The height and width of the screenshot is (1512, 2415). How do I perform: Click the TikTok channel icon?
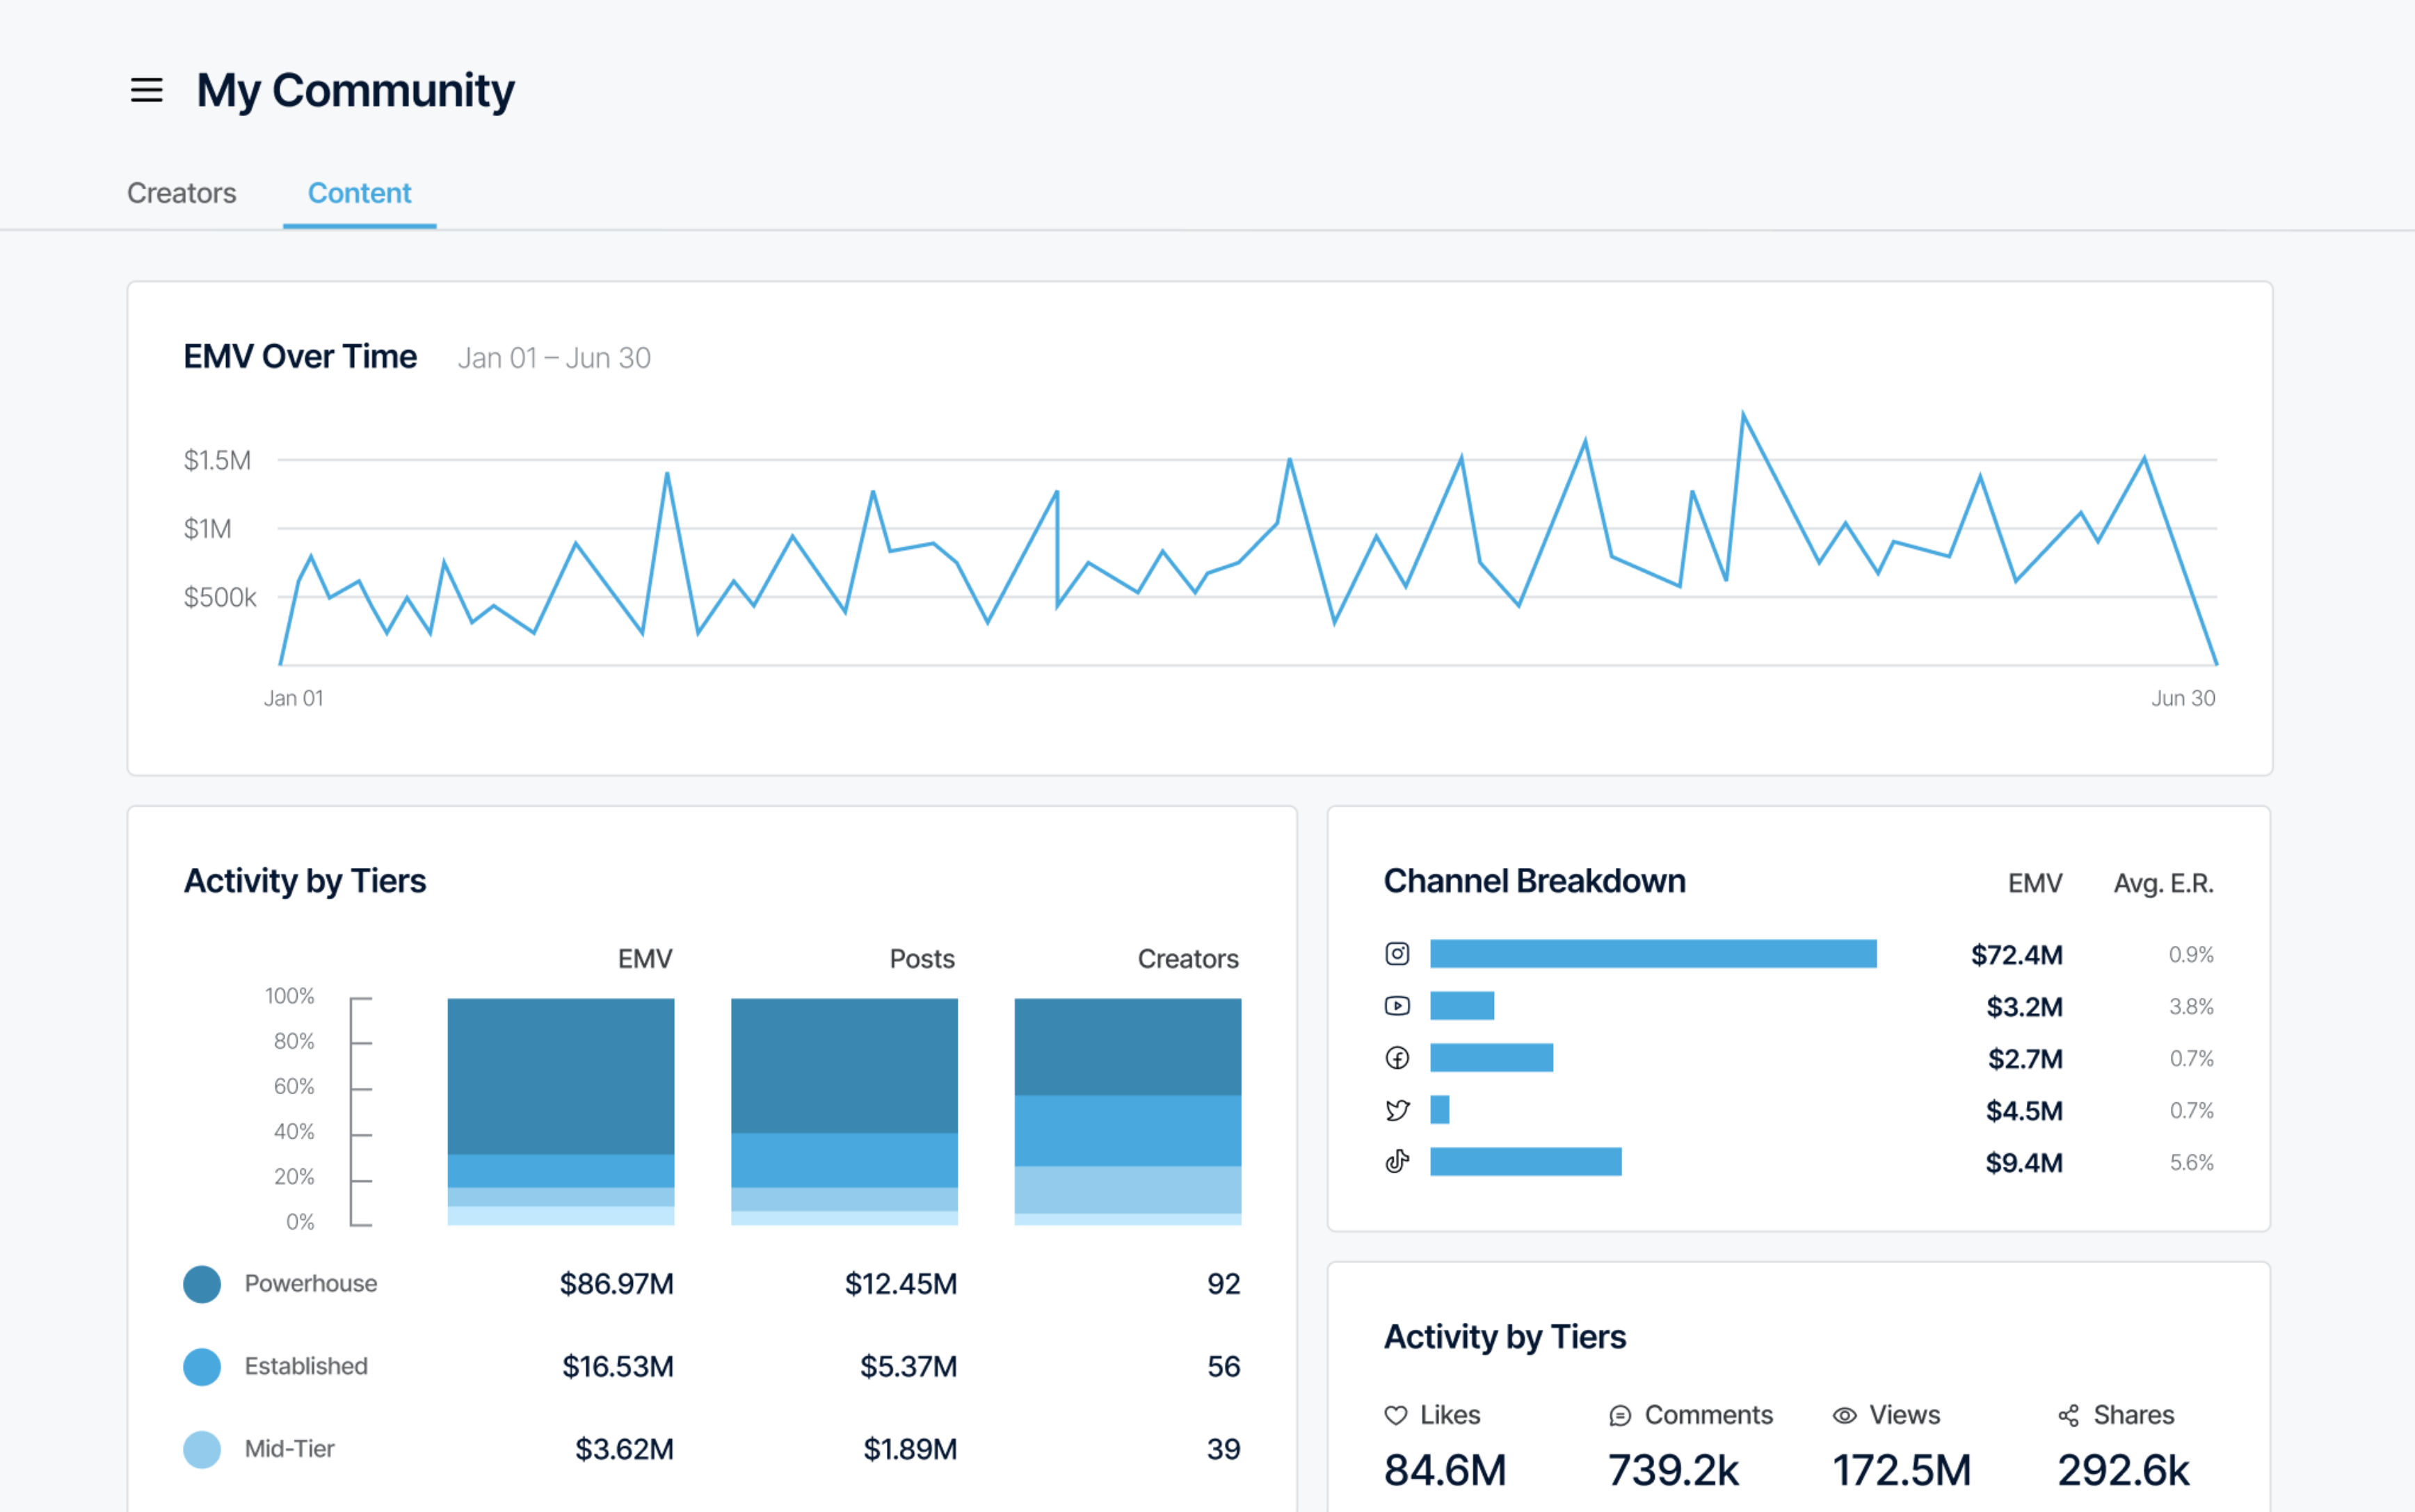tap(1397, 1161)
